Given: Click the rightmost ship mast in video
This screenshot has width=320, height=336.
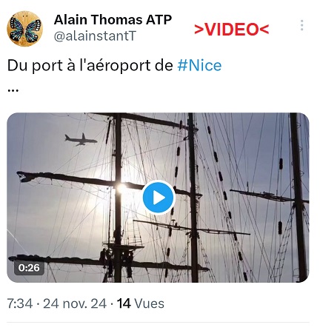Looking at the screenshot, I should pos(299,198).
